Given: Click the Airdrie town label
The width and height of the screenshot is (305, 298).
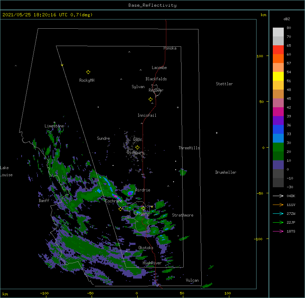Looking at the screenshot, I should click(x=143, y=190).
